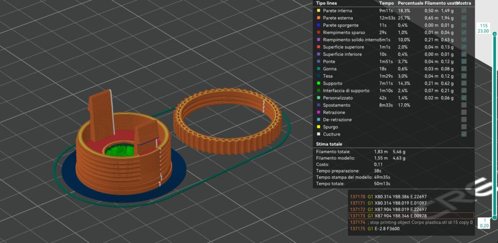Click the Costo value 0,11
The height and width of the screenshot is (243, 498).
[x=378, y=164]
